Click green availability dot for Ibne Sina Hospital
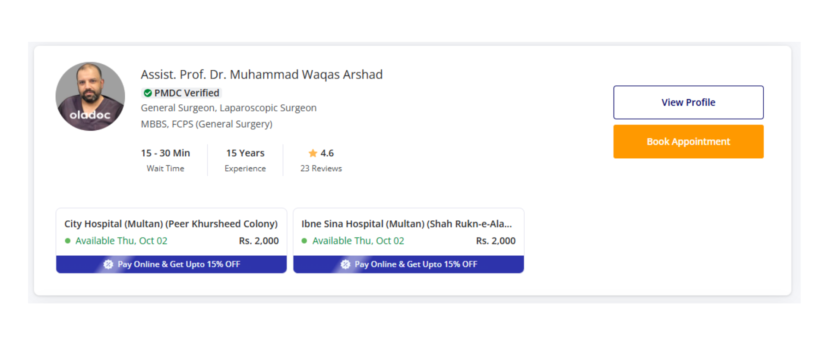The image size is (829, 345). [x=304, y=241]
